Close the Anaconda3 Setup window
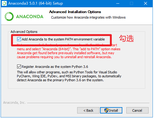Viewport: 155px width, 119px height. coord(146,3)
